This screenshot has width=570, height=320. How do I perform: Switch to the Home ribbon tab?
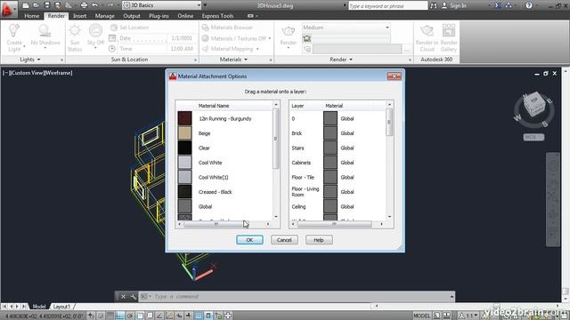(x=32, y=16)
